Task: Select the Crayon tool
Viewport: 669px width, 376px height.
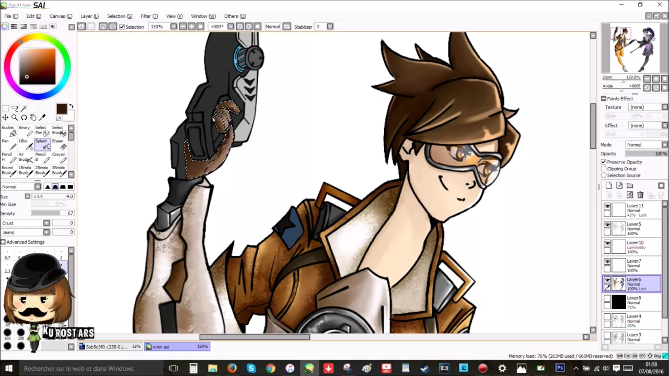Action: coord(59,157)
